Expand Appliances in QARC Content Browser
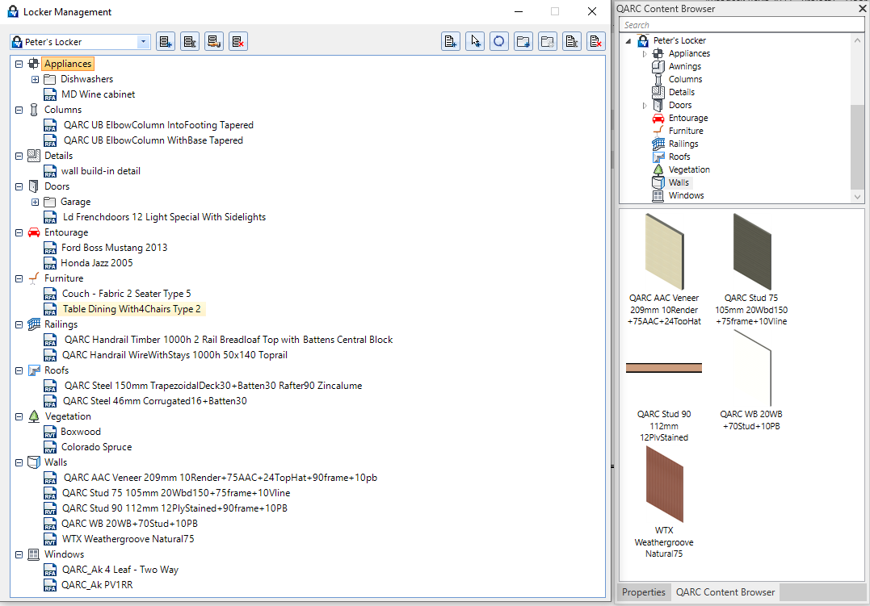 click(x=645, y=54)
